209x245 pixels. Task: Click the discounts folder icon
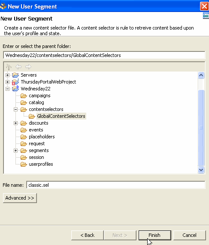click(x=24, y=123)
